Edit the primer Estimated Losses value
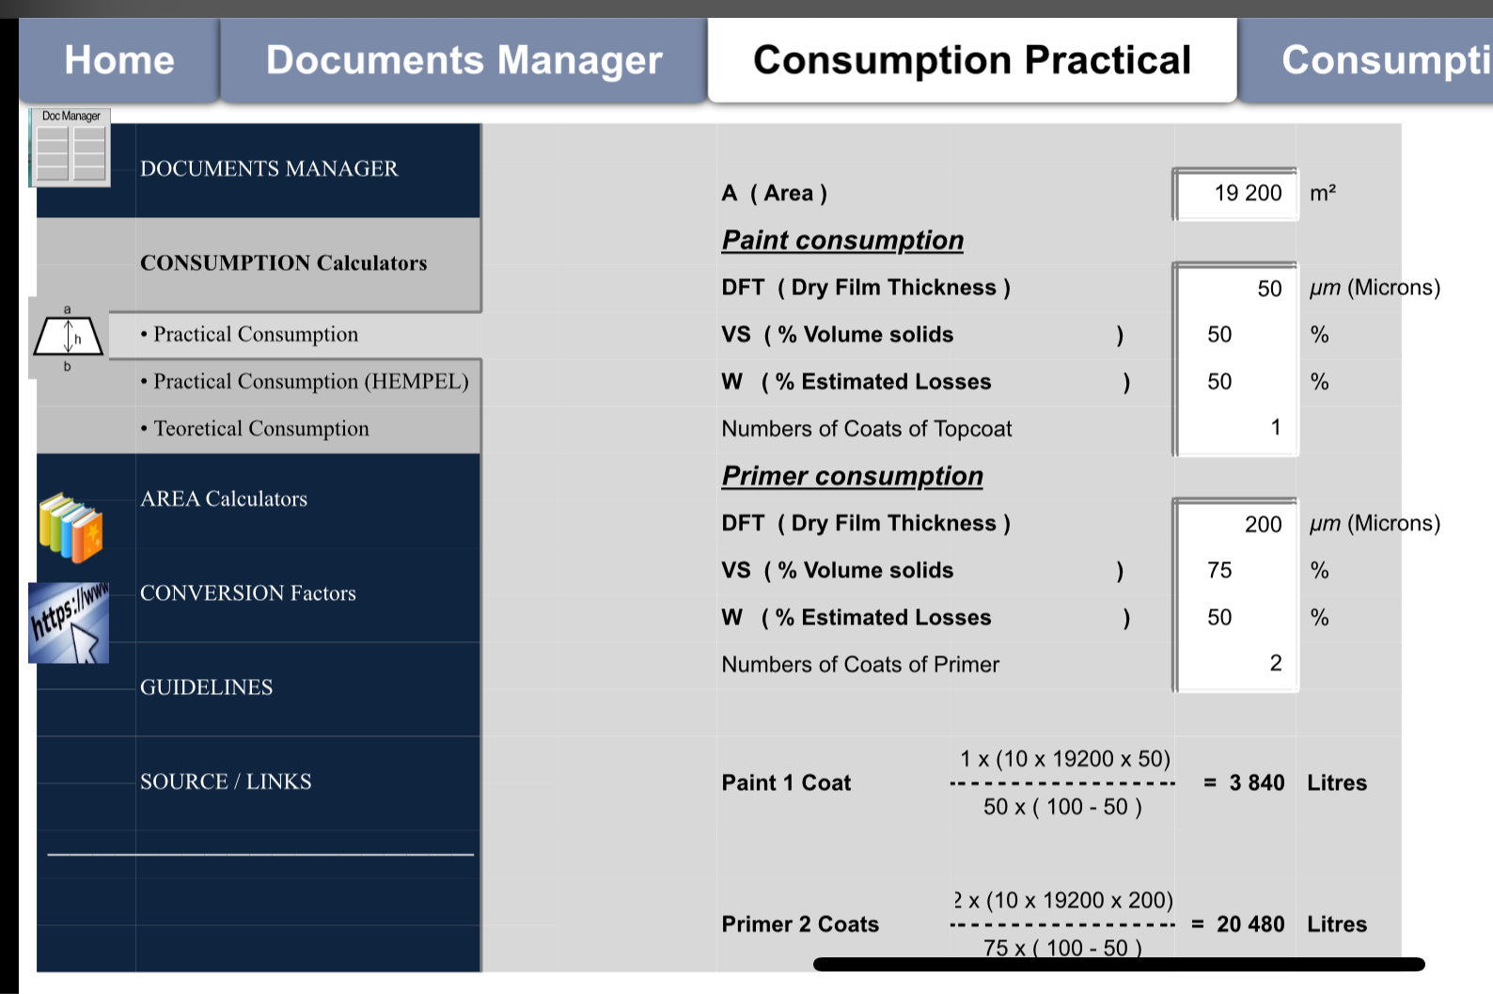 1235,618
